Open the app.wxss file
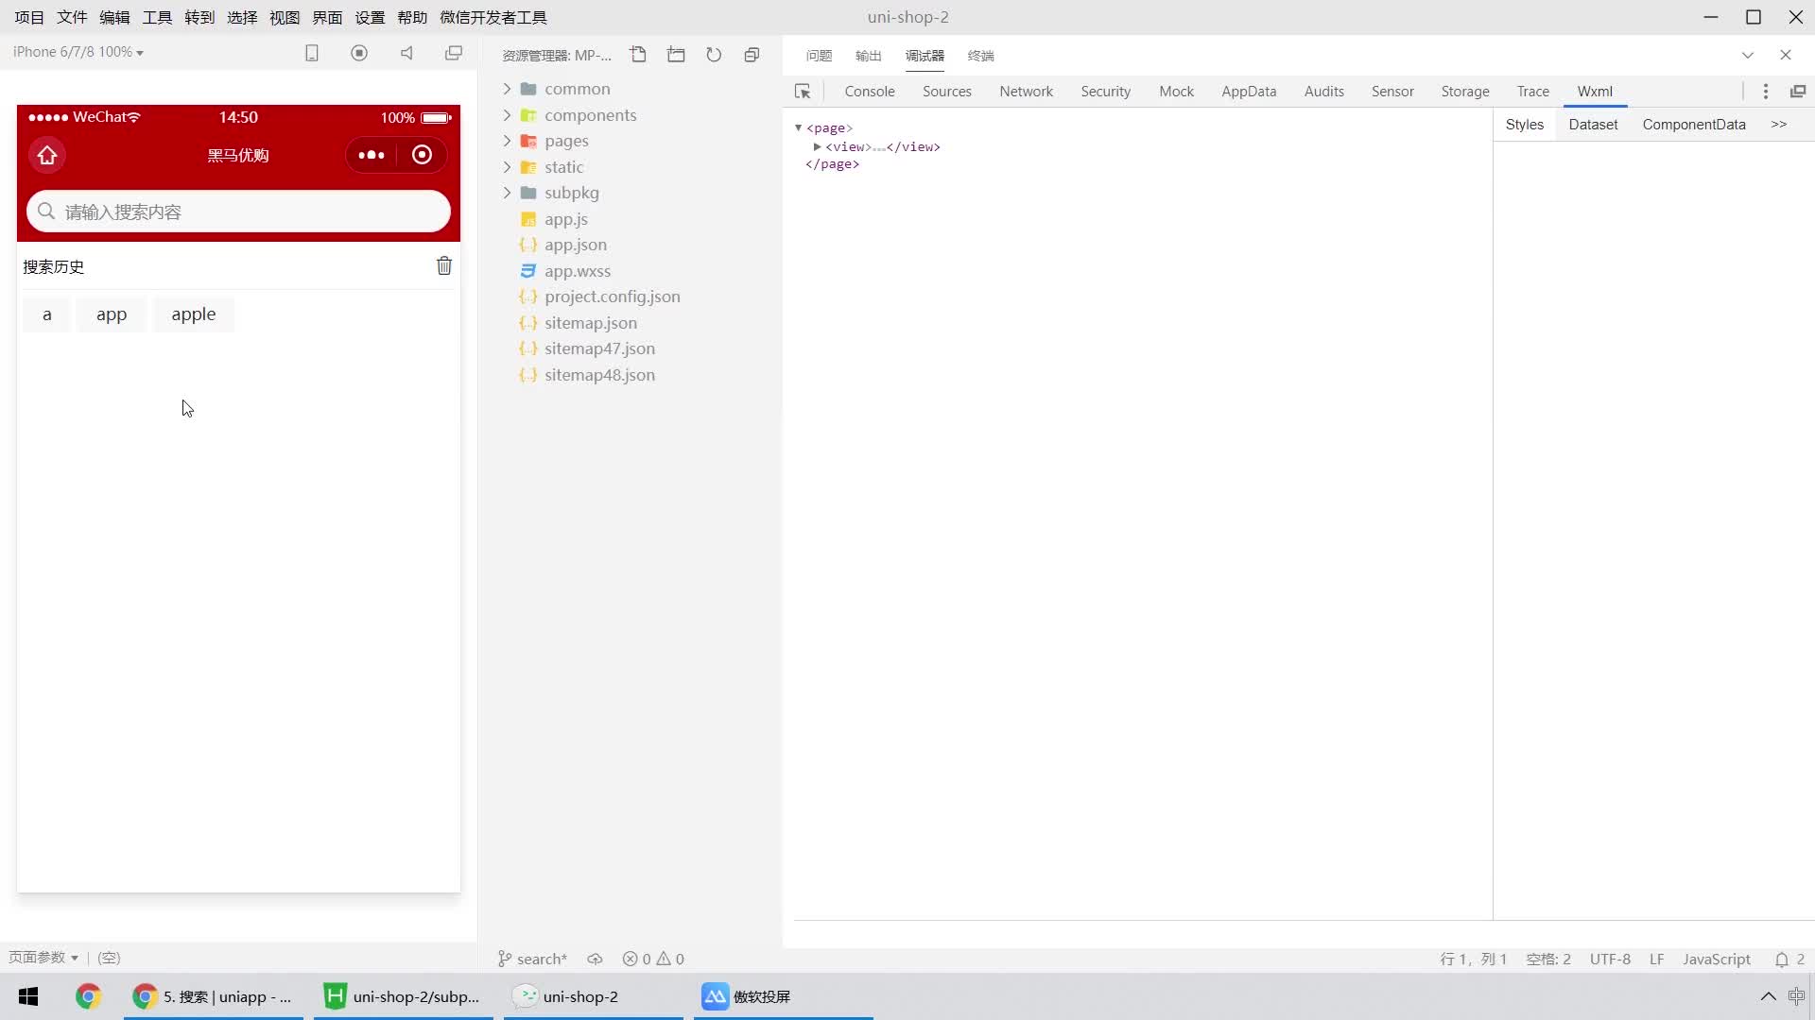This screenshot has height=1020, width=1815. click(x=577, y=271)
